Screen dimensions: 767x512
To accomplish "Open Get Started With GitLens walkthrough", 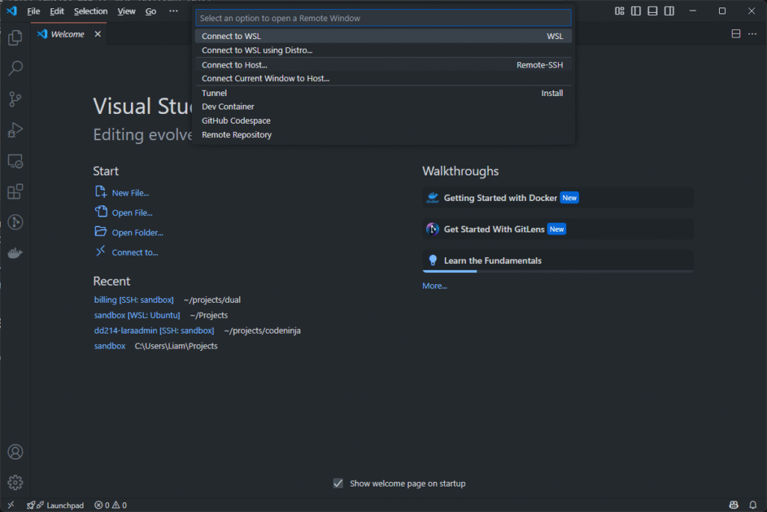I will coord(557,229).
